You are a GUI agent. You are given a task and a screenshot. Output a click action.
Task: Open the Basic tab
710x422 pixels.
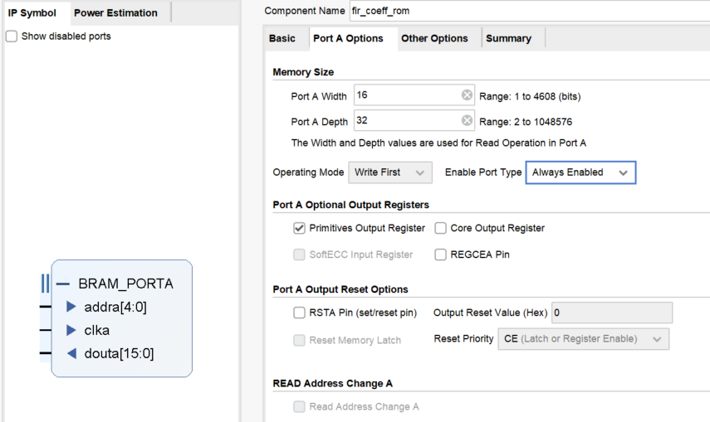click(x=282, y=38)
